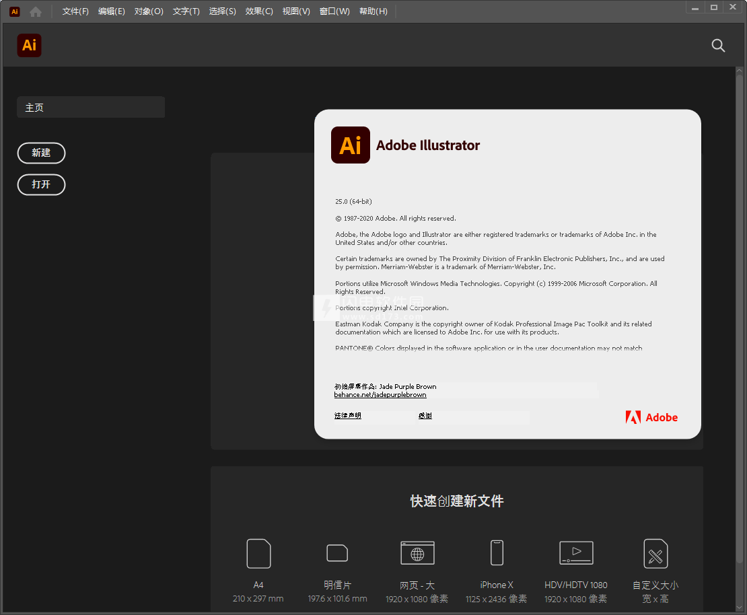Click the 法律声明 link in the About dialog
747x615 pixels.
pyautogui.click(x=347, y=415)
